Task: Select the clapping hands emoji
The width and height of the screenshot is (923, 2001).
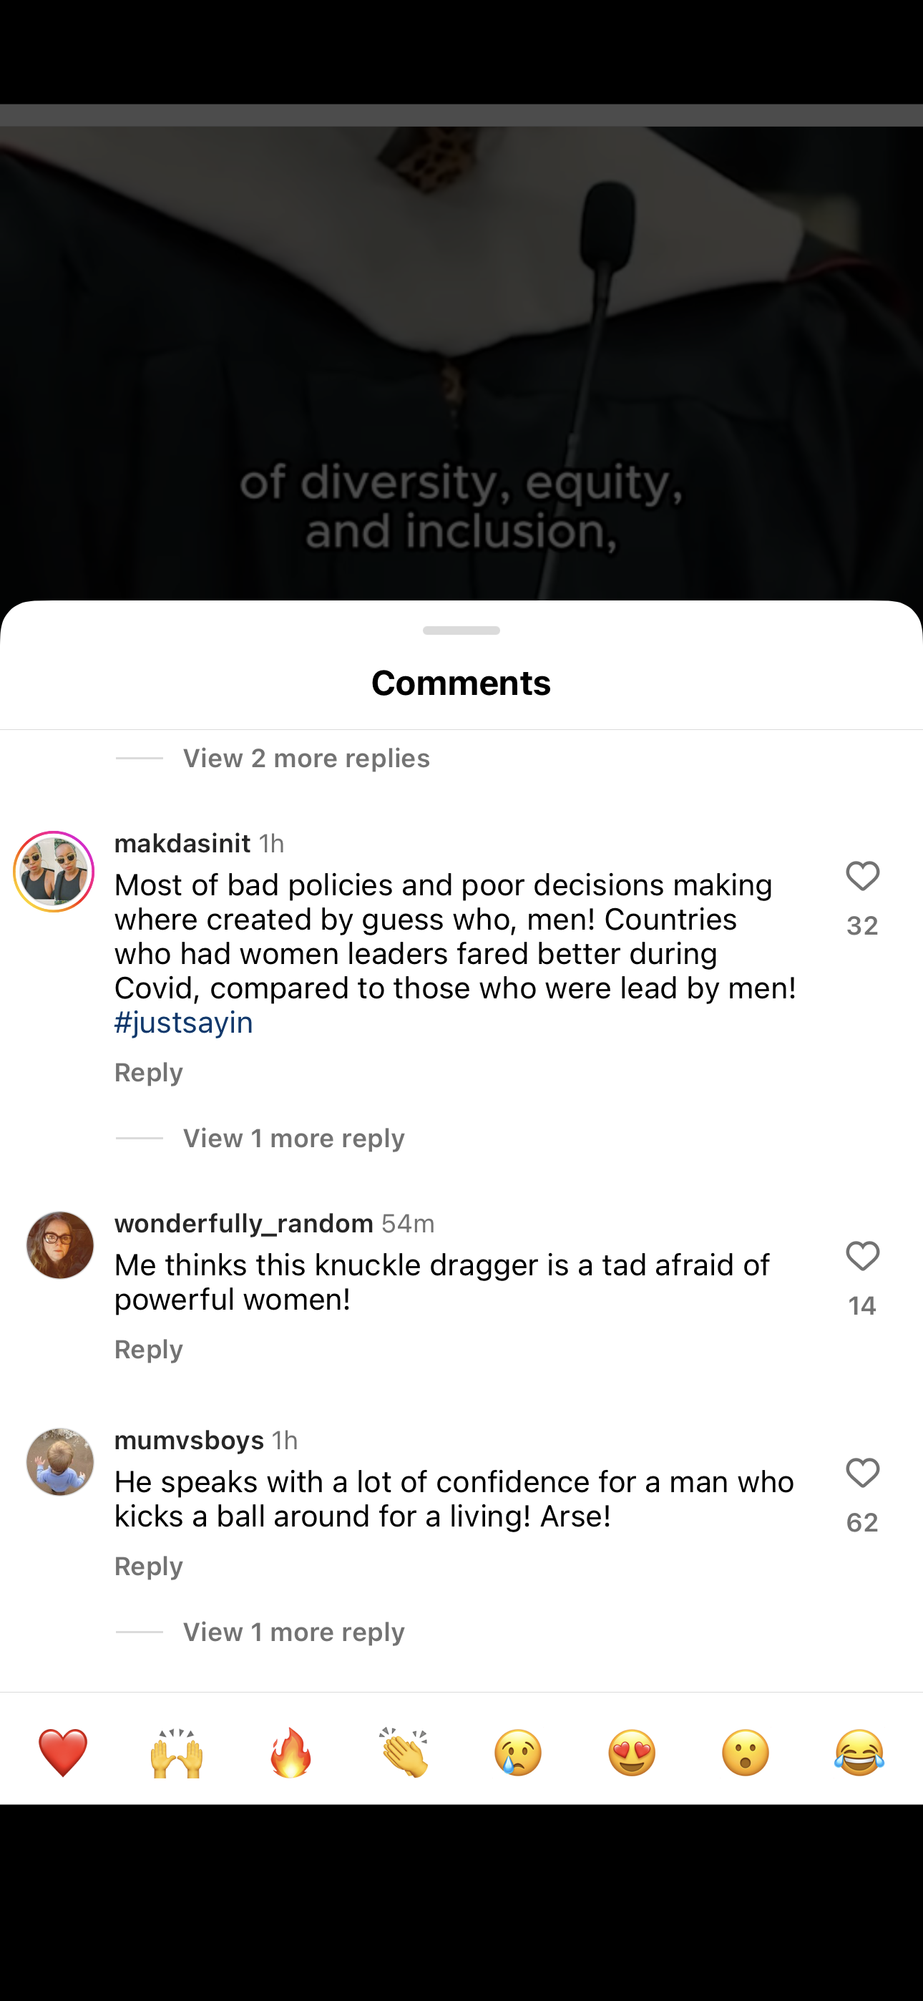Action: 404,1752
